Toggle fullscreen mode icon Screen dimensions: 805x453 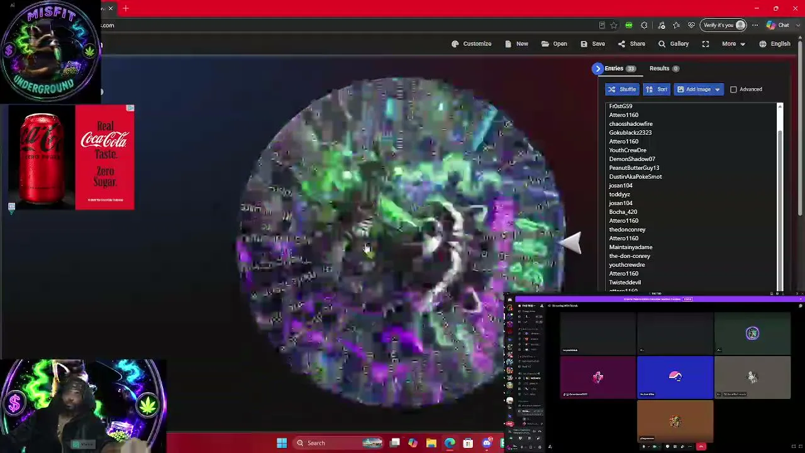coord(706,44)
